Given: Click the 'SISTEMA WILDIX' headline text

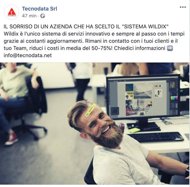Looking at the screenshot, I should click(145, 27).
